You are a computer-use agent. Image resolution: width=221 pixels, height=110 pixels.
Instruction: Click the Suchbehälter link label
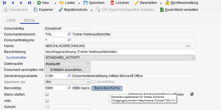click(x=16, y=58)
